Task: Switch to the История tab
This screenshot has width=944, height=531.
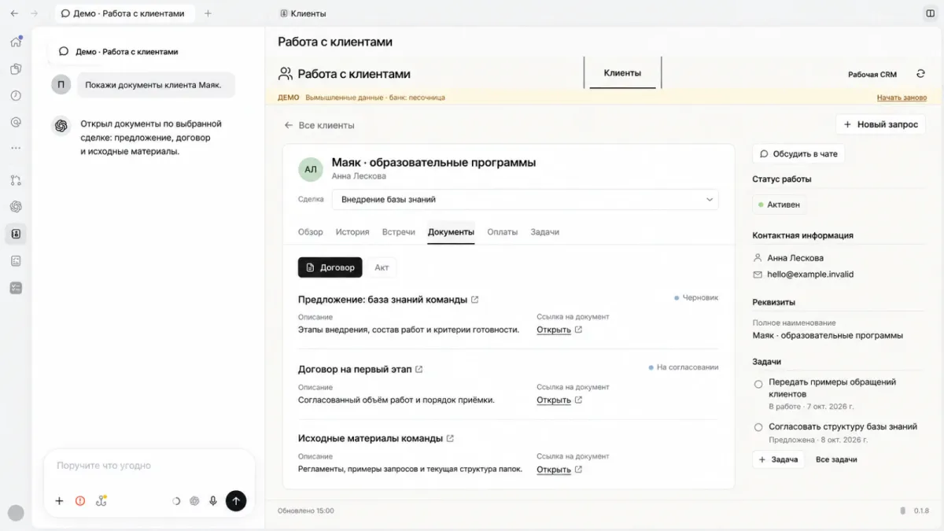Action: (352, 232)
